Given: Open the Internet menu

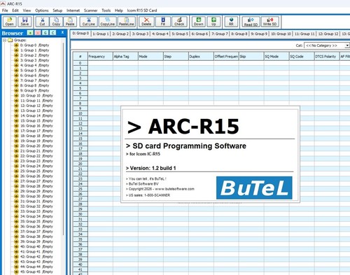Looking at the screenshot, I should point(73,10).
